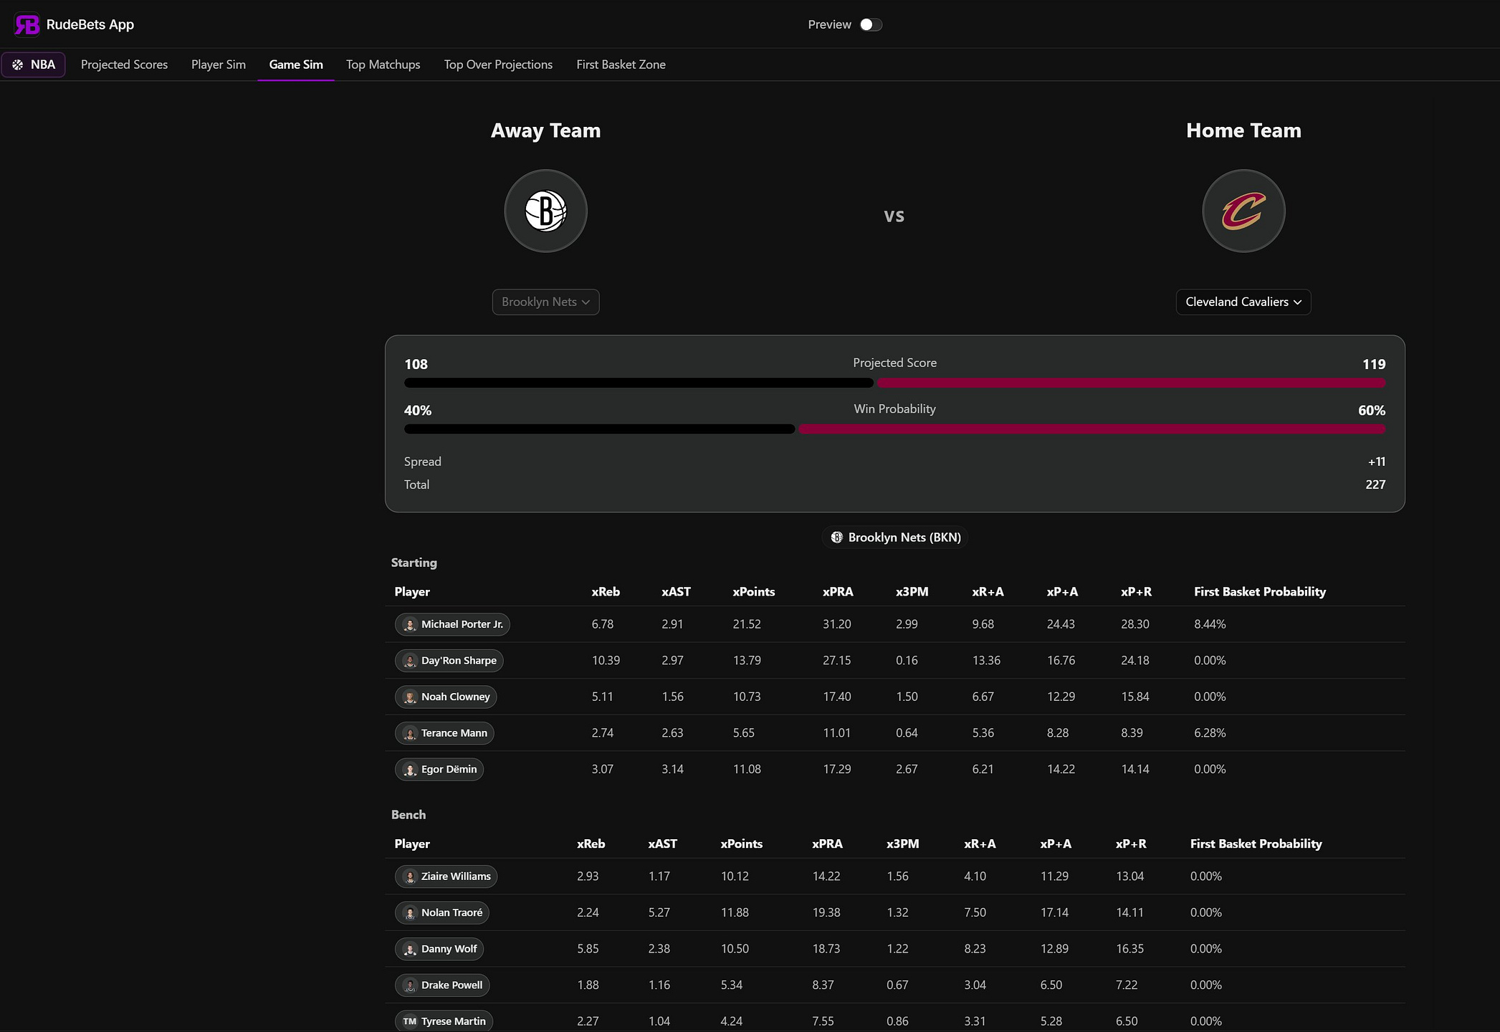
Task: Click the 60% home win probability
Action: [x=1372, y=411]
